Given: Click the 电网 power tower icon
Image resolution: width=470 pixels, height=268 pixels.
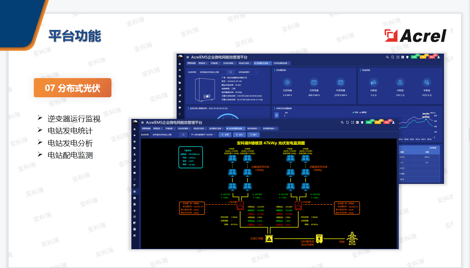Looking at the screenshot, I should coord(352,238).
